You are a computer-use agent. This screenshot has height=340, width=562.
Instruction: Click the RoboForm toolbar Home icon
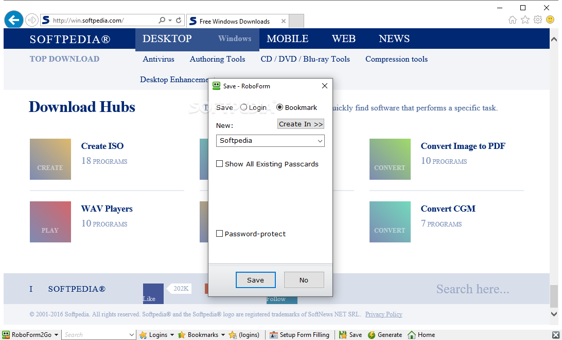coord(412,335)
